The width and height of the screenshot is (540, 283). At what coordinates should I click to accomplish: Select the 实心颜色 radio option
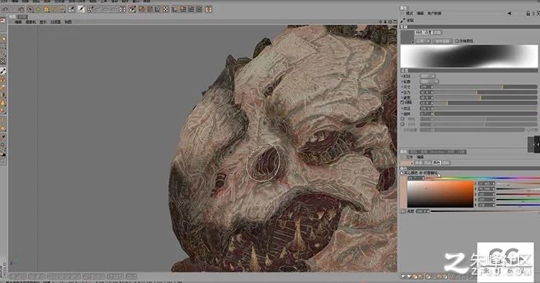[x=402, y=173]
